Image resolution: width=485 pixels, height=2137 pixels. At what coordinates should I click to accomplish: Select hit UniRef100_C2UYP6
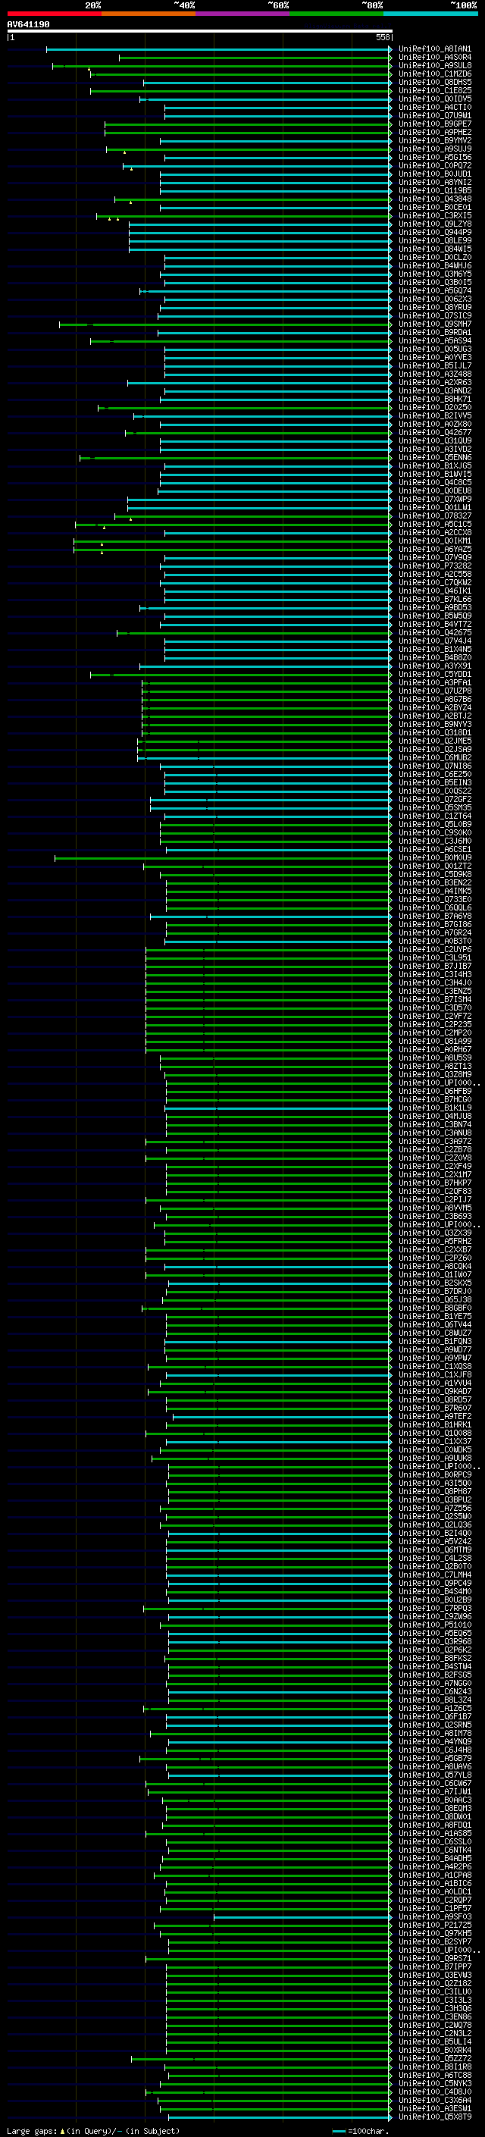[434, 949]
